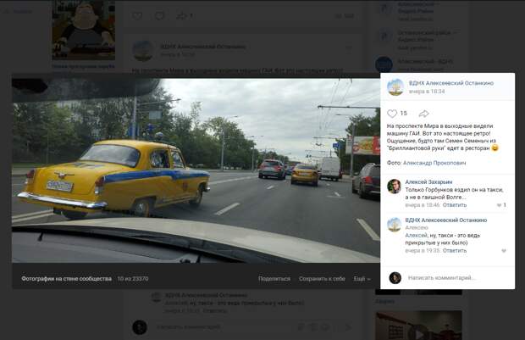Image resolution: width=525 pixels, height=340 pixels.
Task: Open ВДНХ Алексеевский Останкино name in reply comment
Action: pyautogui.click(x=446, y=220)
